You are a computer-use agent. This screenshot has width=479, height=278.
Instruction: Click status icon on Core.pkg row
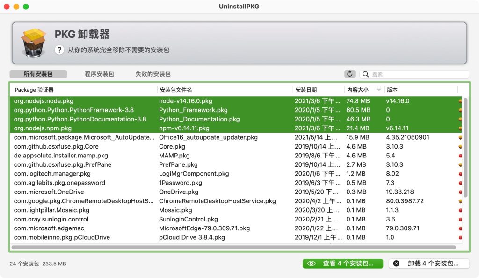[x=460, y=147]
